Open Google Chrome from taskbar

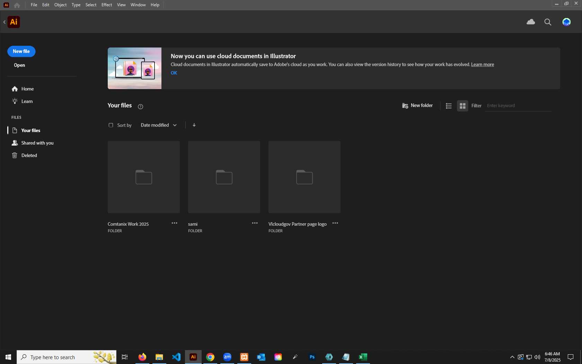(210, 357)
